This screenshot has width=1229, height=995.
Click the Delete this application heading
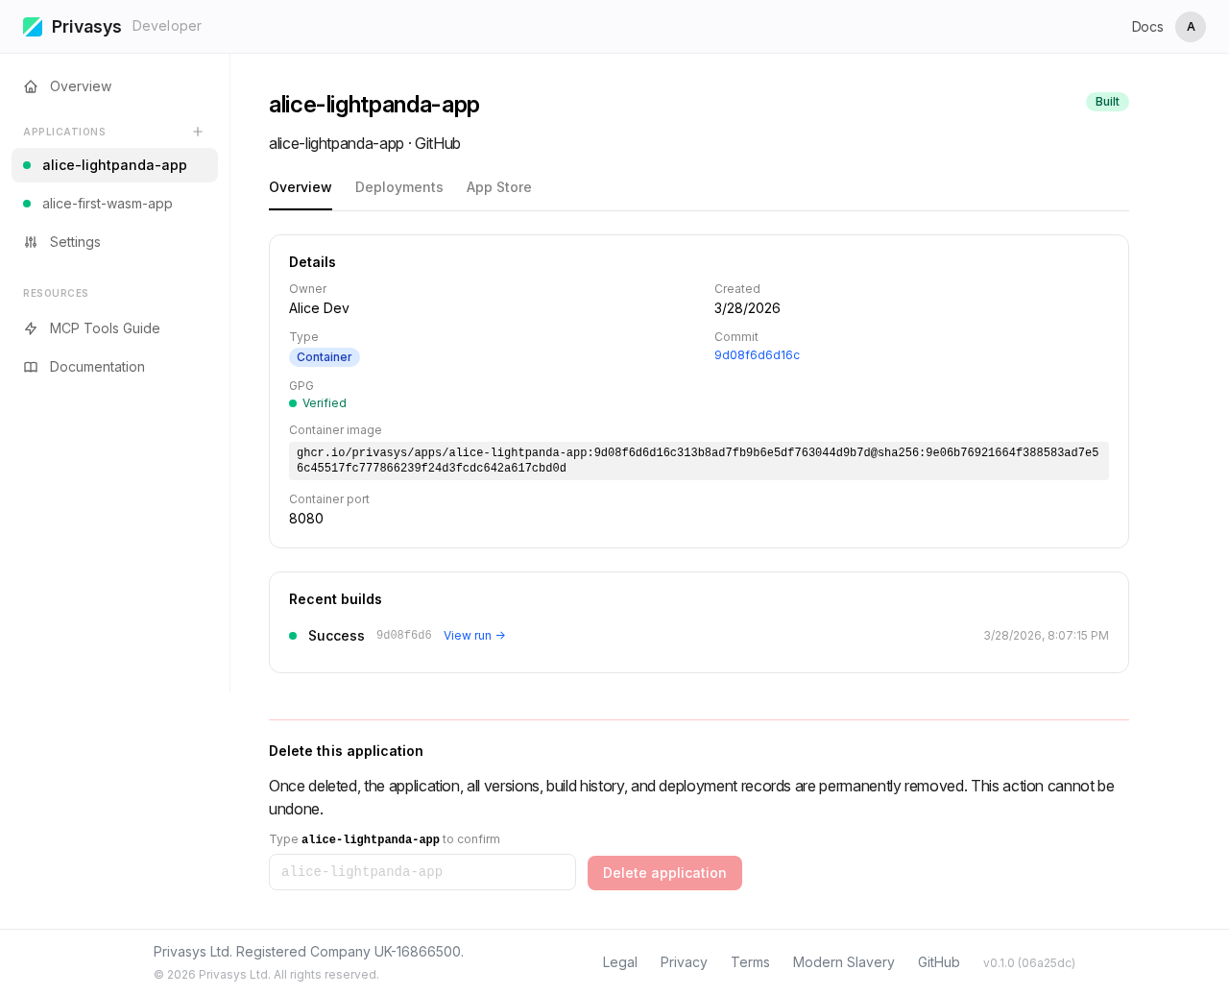click(346, 751)
